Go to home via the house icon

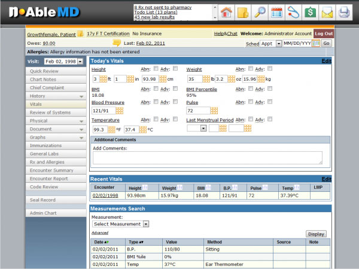click(226, 12)
